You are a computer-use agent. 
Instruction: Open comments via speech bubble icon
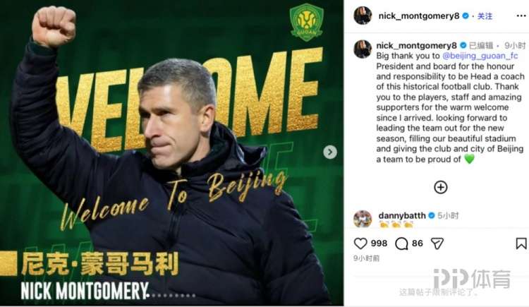(401, 243)
